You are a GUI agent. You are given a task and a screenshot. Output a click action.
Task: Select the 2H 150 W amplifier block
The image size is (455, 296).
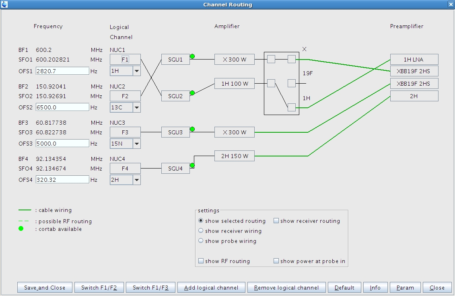click(x=235, y=156)
